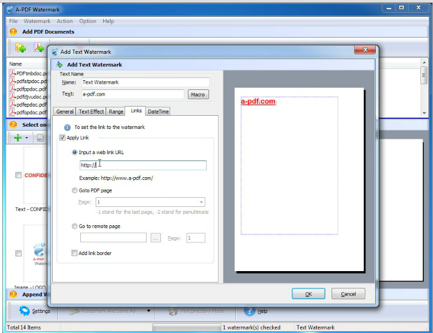Switch to the DateTime tab
The image size is (433, 333).
pyautogui.click(x=158, y=111)
